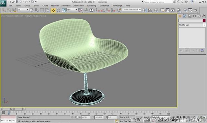
Task: Open Rendered Frame Window
Action: (x=190, y=10)
